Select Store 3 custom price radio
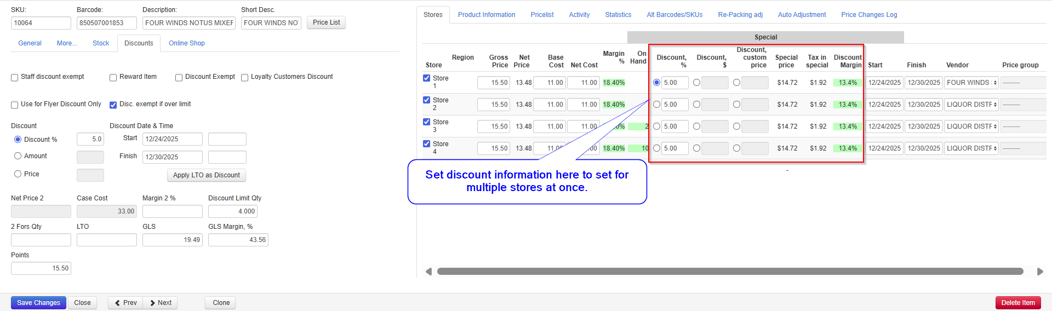 pyautogui.click(x=736, y=126)
